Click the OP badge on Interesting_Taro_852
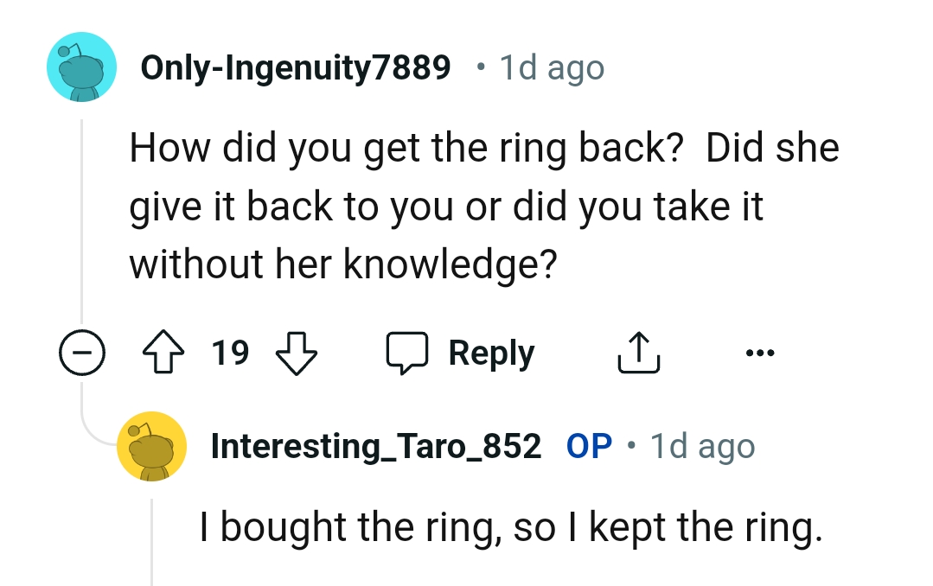933x586 pixels. click(x=591, y=445)
